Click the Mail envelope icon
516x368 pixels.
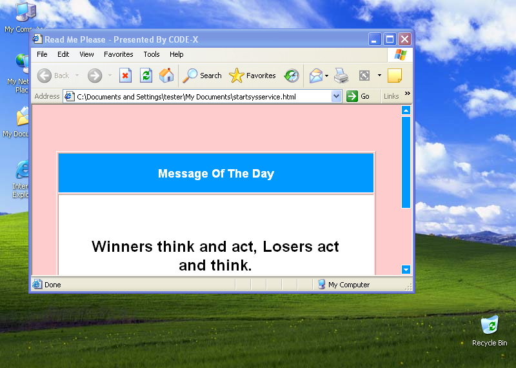point(316,76)
